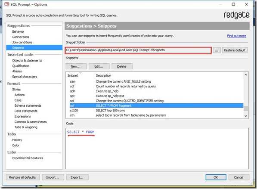The height and width of the screenshot is (189, 257).
Task: Select Schema statements formatting
Action: point(28,105)
